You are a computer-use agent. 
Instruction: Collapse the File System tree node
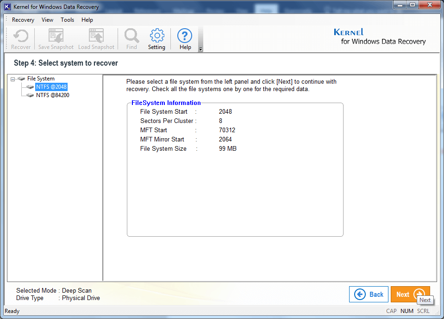[13, 79]
